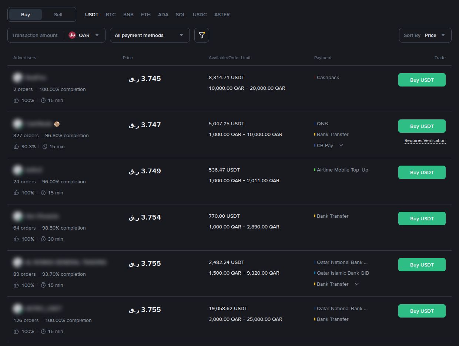Select the USDT tab

[92, 14]
